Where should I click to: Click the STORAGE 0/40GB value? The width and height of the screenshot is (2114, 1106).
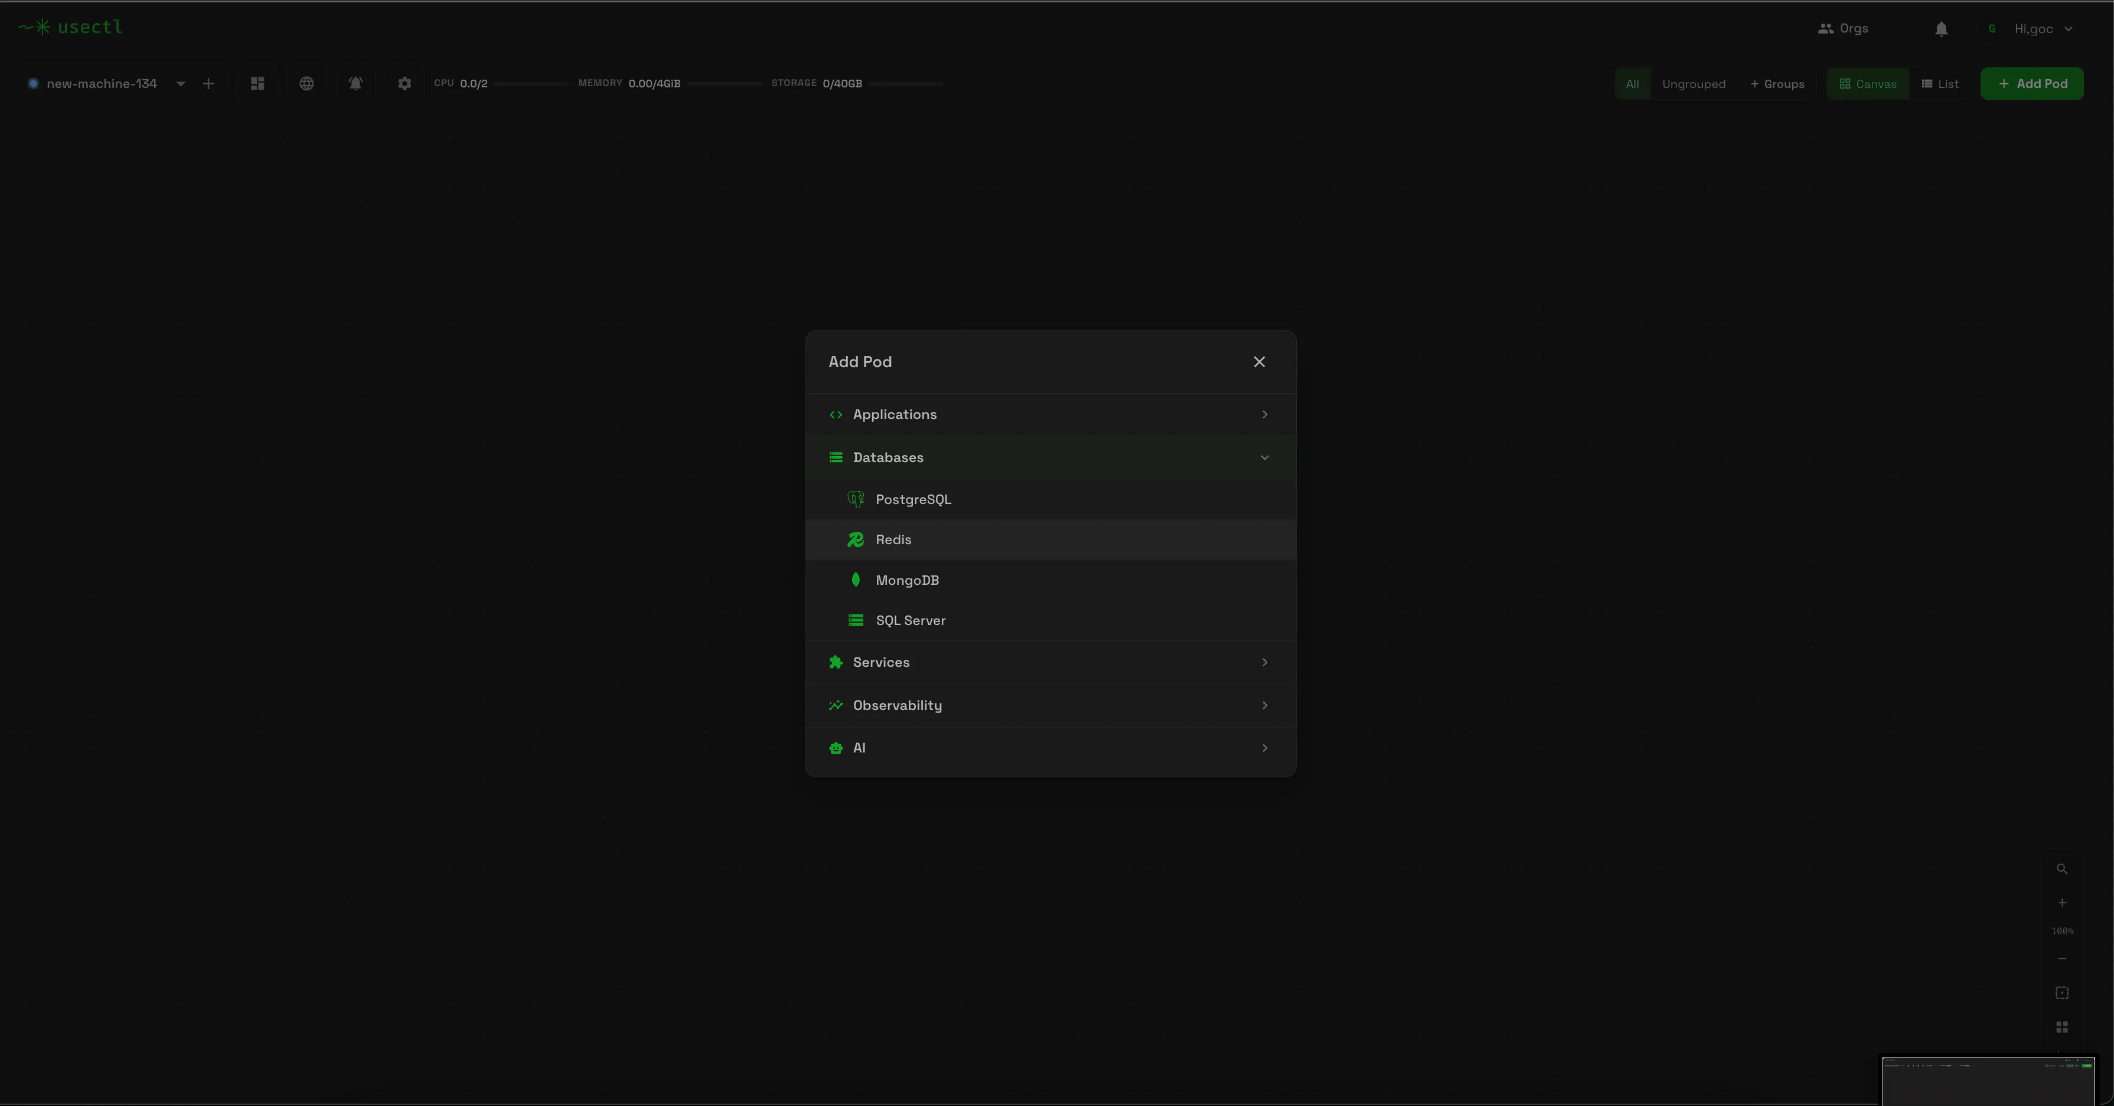(842, 84)
